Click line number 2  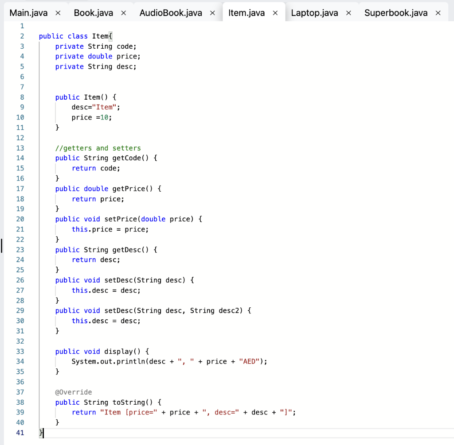22,36
